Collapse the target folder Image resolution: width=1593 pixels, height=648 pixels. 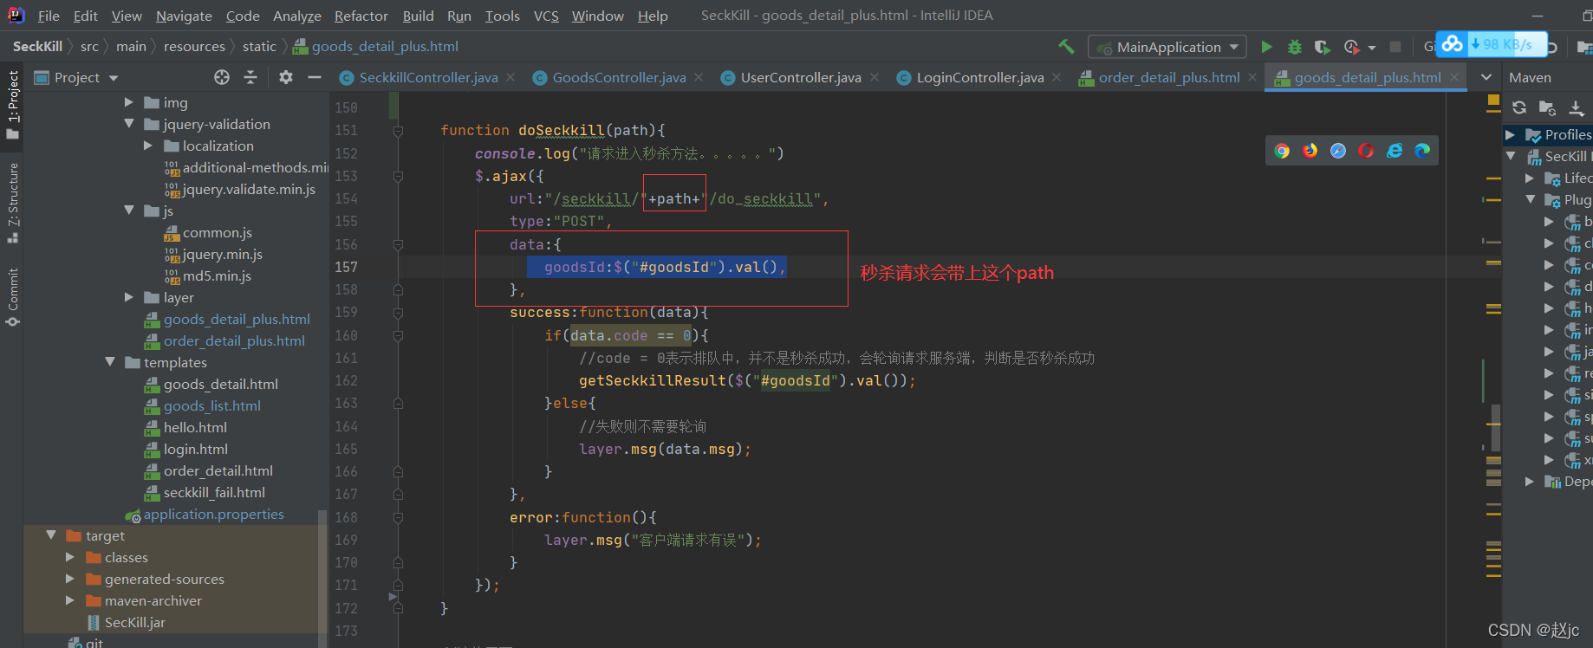pyautogui.click(x=51, y=535)
